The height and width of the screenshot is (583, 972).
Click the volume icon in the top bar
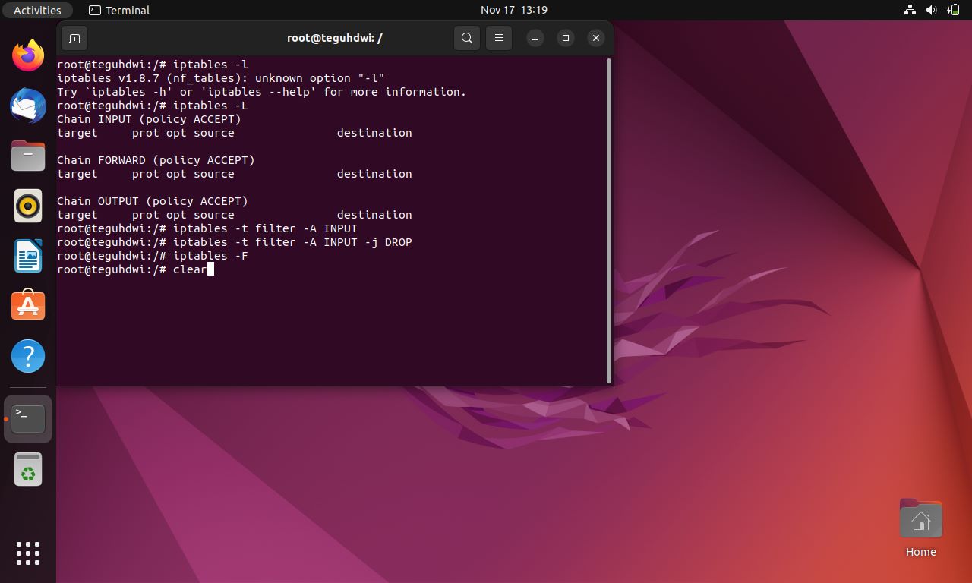(932, 10)
